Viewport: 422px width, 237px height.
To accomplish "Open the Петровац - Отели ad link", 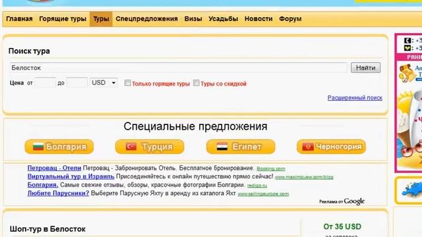I will [54, 169].
